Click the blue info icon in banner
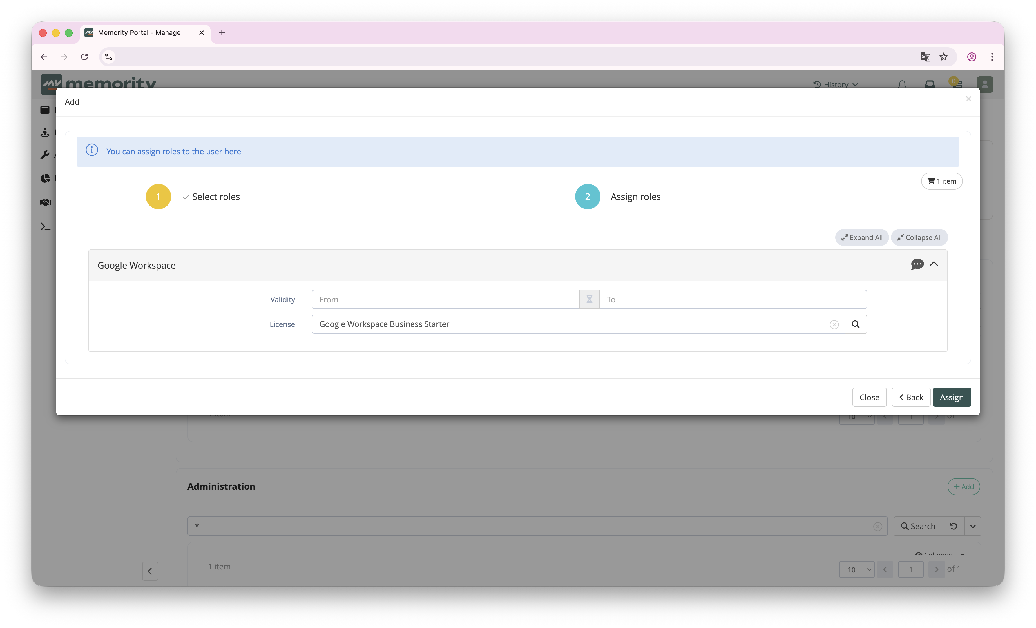The width and height of the screenshot is (1036, 628). point(92,150)
